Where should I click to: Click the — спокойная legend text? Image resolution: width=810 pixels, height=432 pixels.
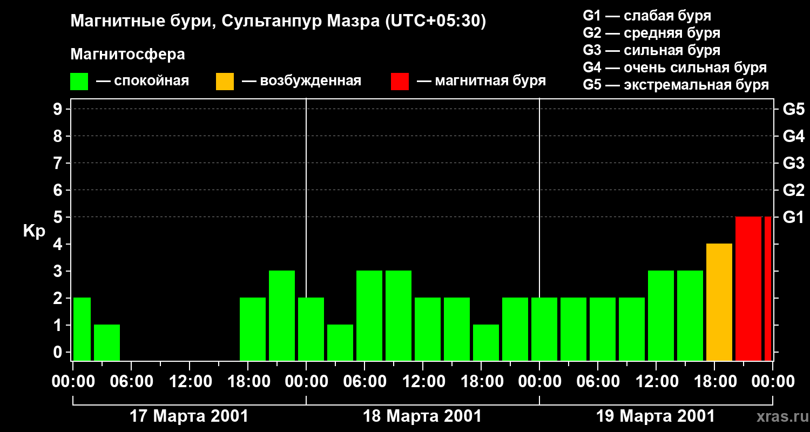143,81
